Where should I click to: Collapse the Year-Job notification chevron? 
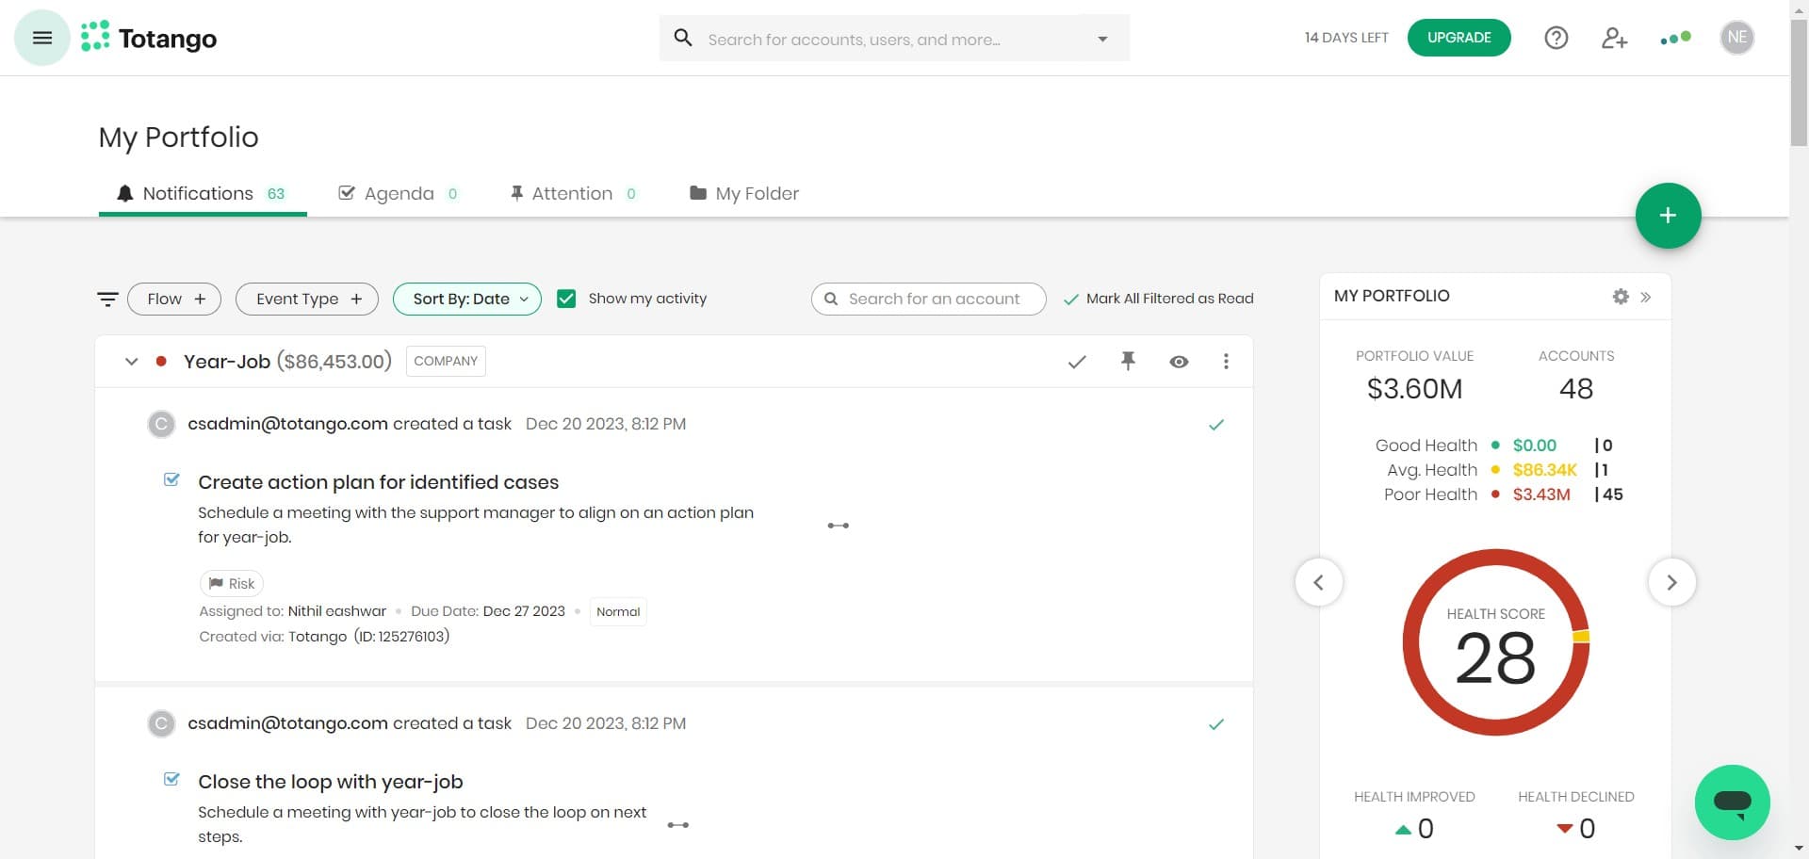[131, 361]
